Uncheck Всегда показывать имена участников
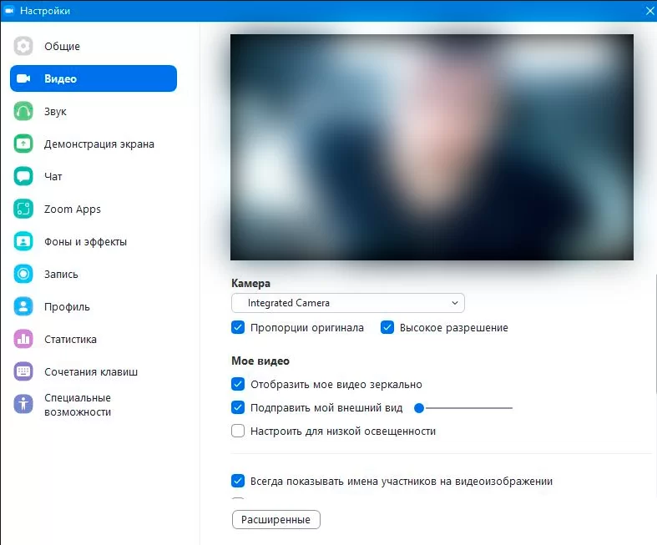Screen dimensions: 657x545 (x=238, y=481)
